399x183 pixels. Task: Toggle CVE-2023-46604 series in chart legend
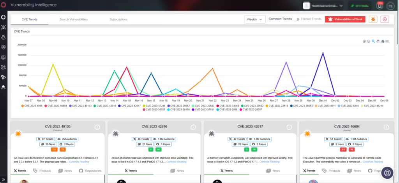[x=56, y=106]
